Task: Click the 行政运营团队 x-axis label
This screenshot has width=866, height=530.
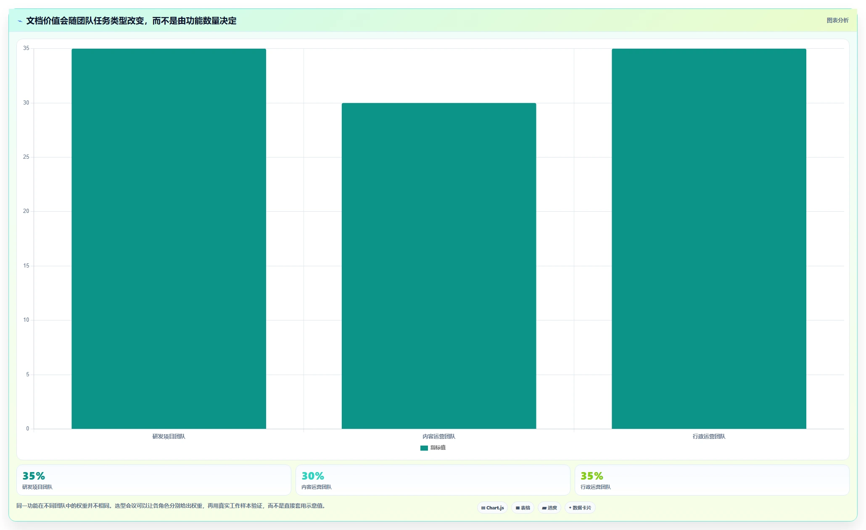Action: pos(709,436)
